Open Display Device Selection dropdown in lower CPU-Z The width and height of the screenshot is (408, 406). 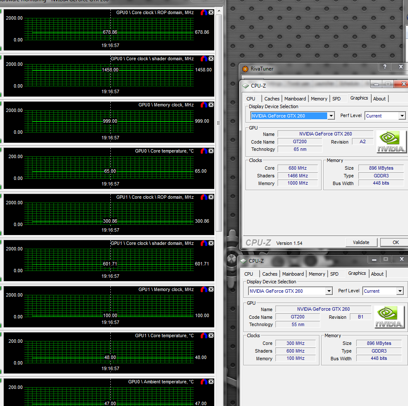[x=328, y=291]
